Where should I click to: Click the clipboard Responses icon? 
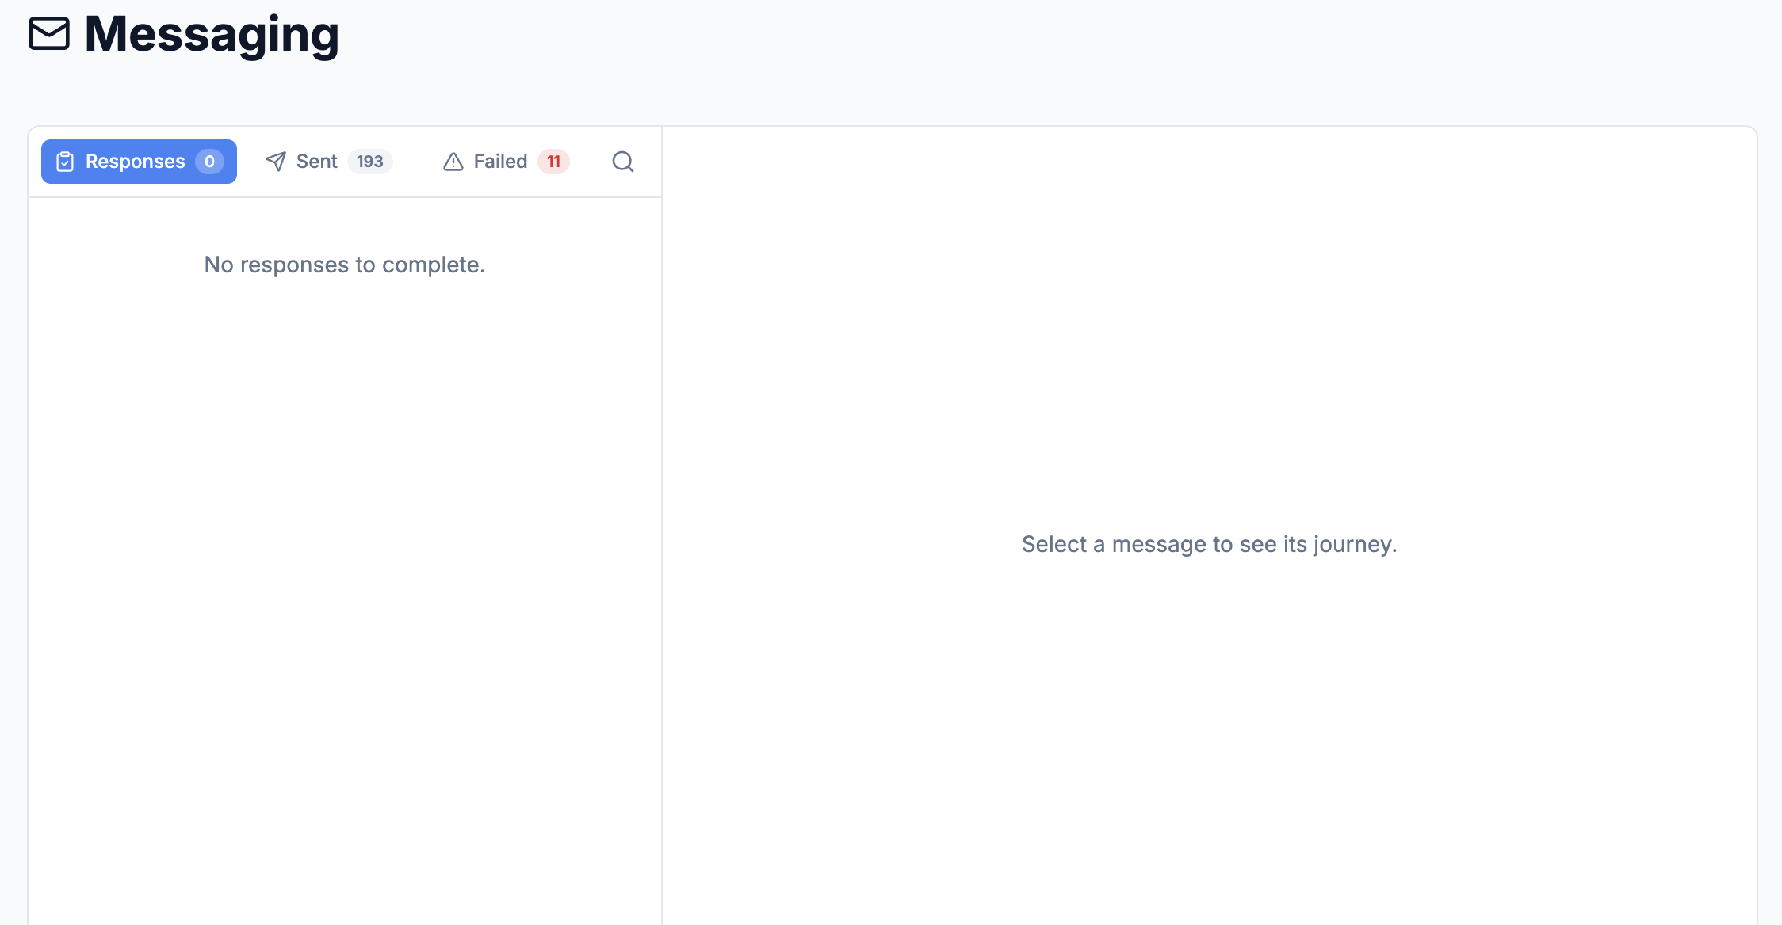pyautogui.click(x=65, y=162)
